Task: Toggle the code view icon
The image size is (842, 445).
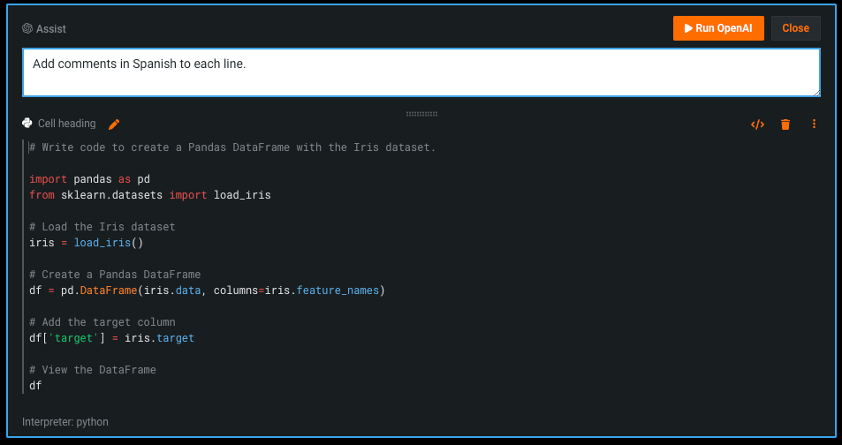Action: point(757,124)
